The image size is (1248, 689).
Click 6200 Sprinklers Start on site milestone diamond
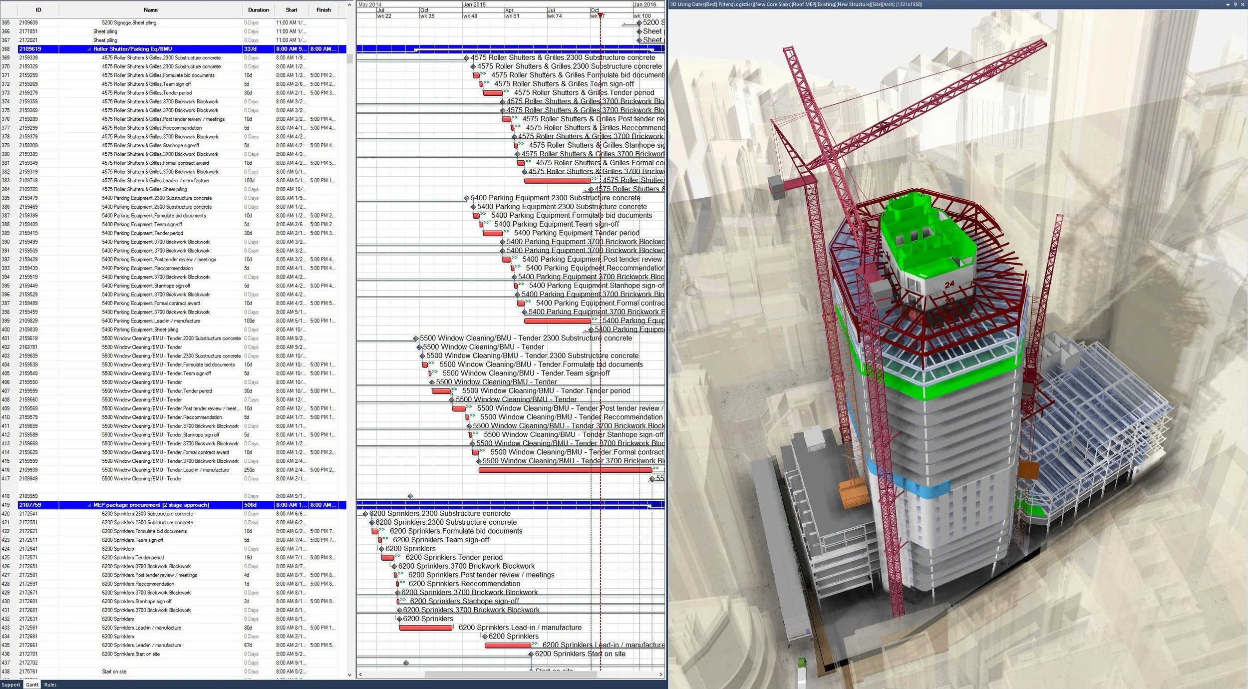coord(531,654)
